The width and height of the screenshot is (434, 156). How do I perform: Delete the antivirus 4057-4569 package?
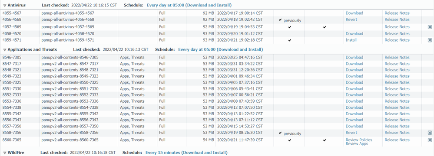[430, 27]
